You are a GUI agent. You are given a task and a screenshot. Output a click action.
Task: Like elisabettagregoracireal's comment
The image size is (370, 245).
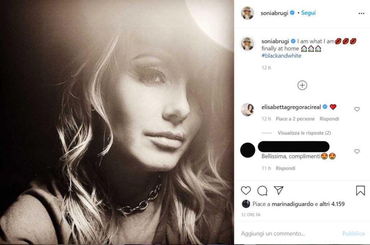(x=357, y=109)
